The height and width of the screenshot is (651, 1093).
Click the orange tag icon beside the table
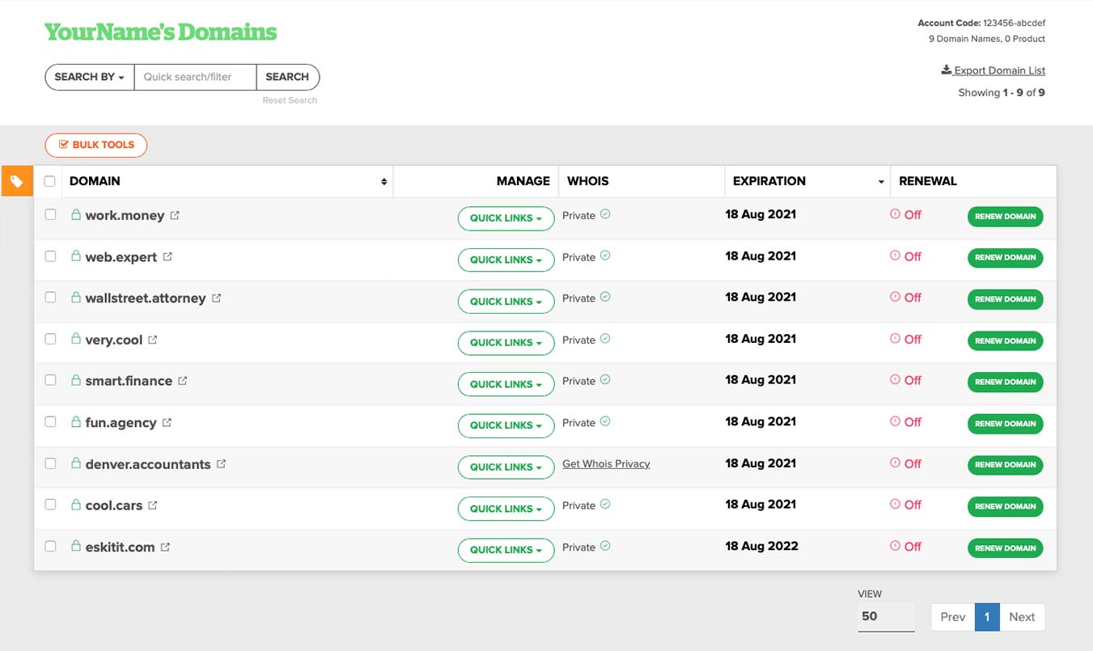pos(17,181)
